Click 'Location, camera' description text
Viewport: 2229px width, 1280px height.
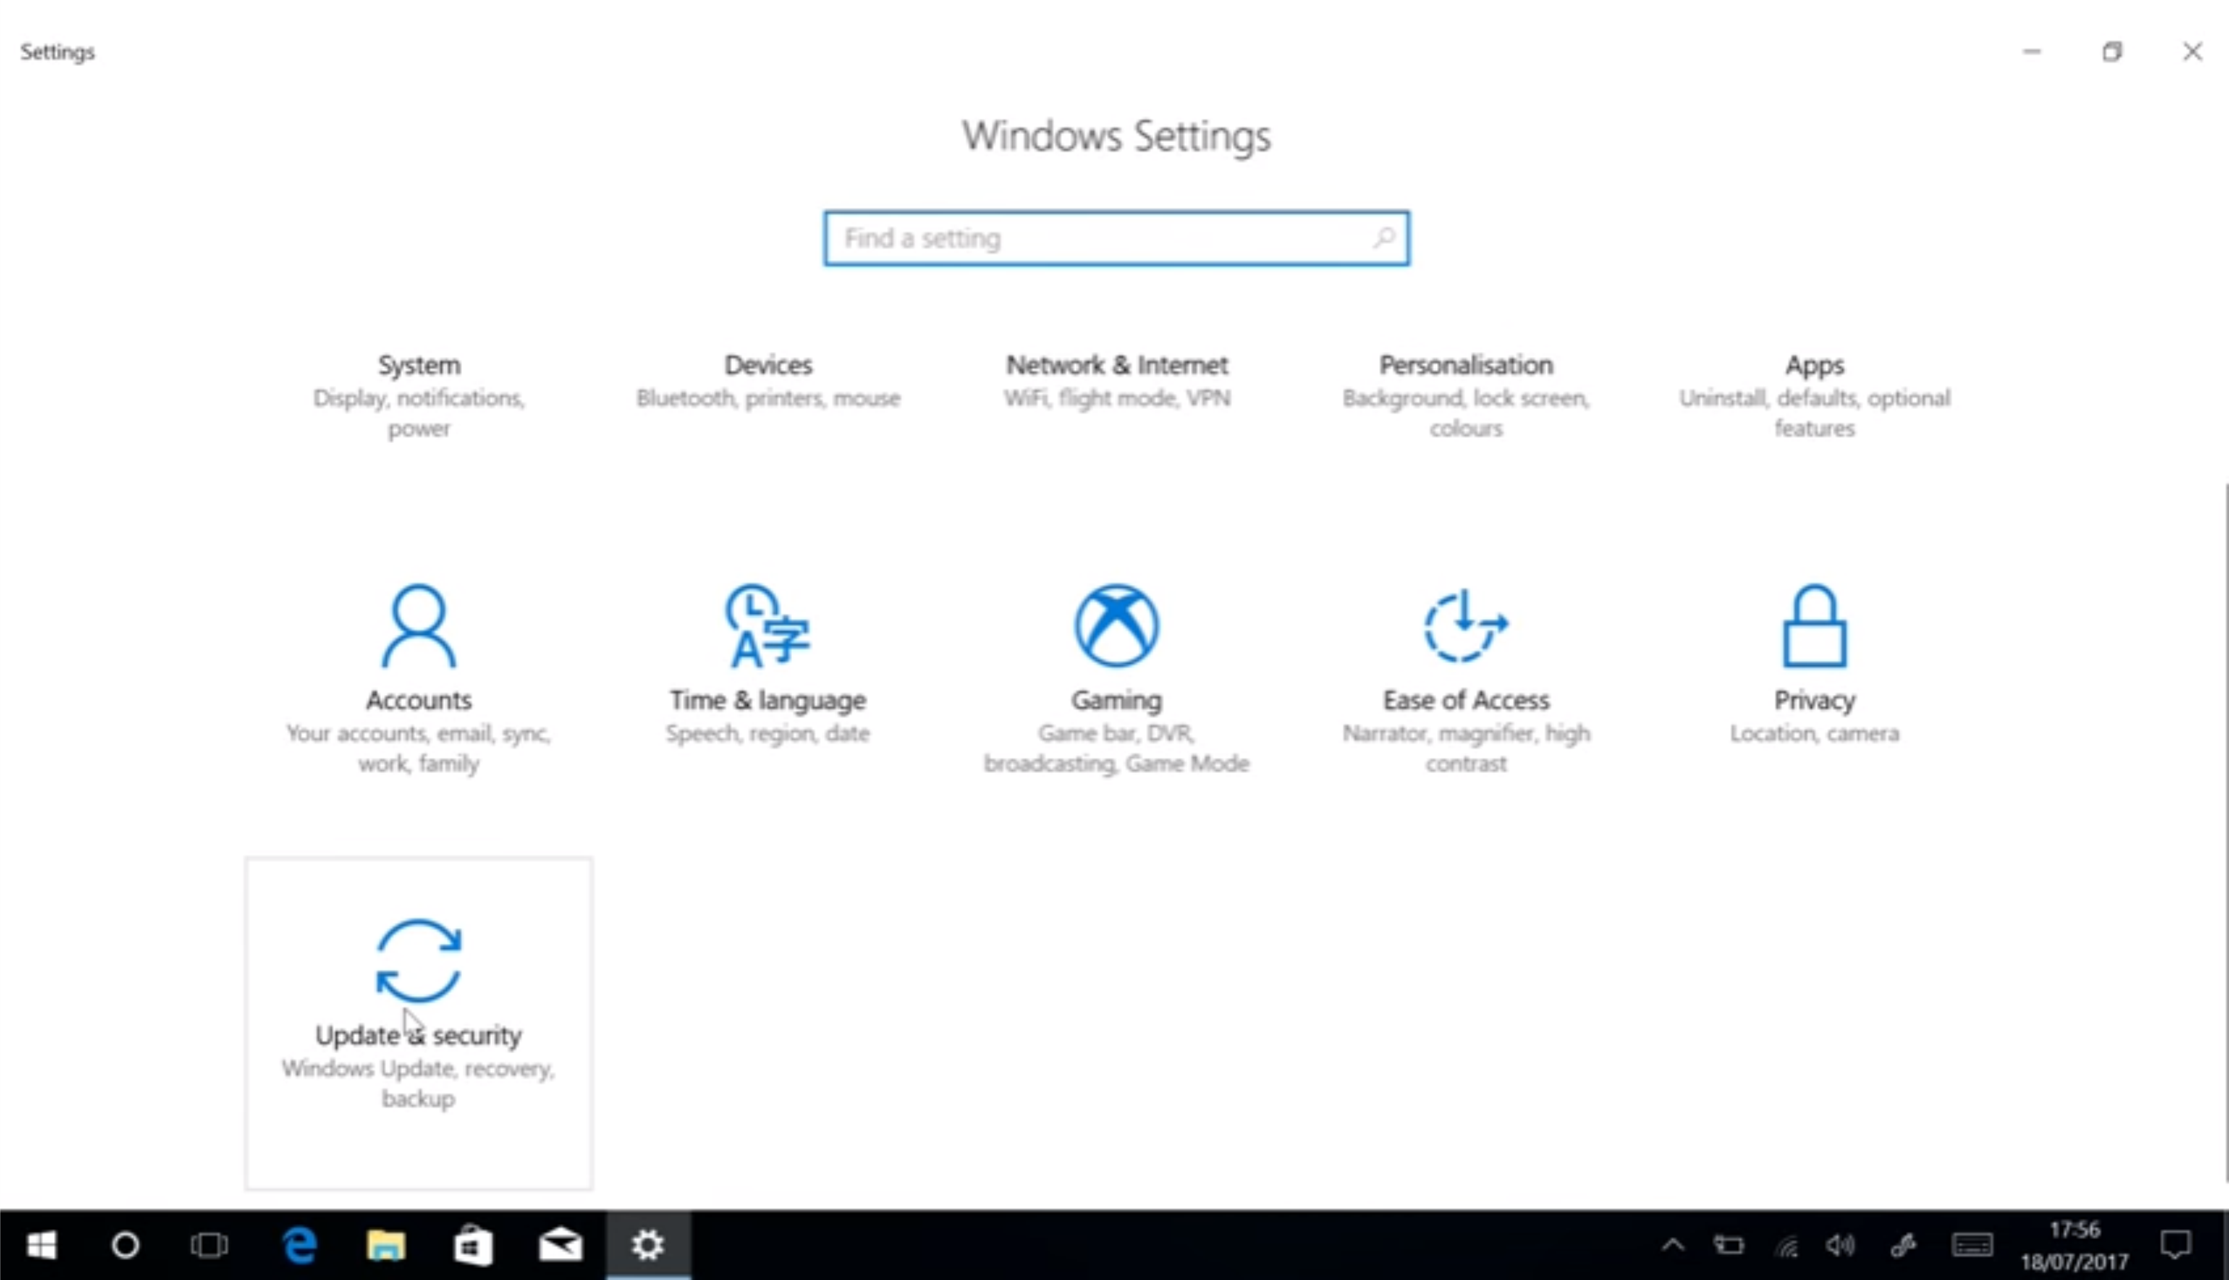click(1814, 733)
